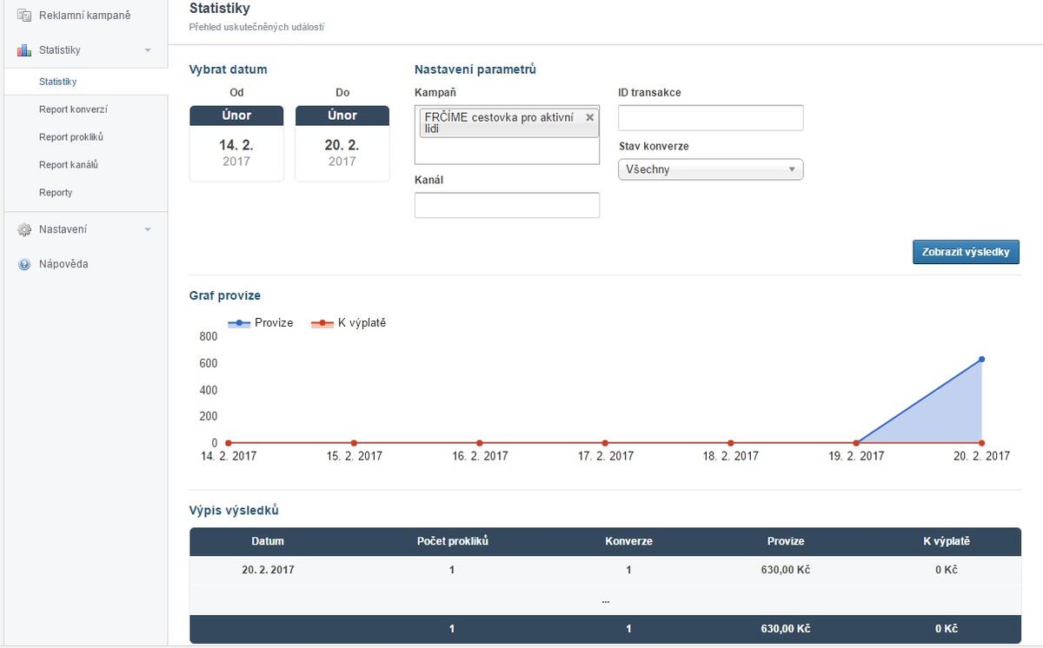Click the 20. 2. 2017 Provize data point

click(x=982, y=359)
